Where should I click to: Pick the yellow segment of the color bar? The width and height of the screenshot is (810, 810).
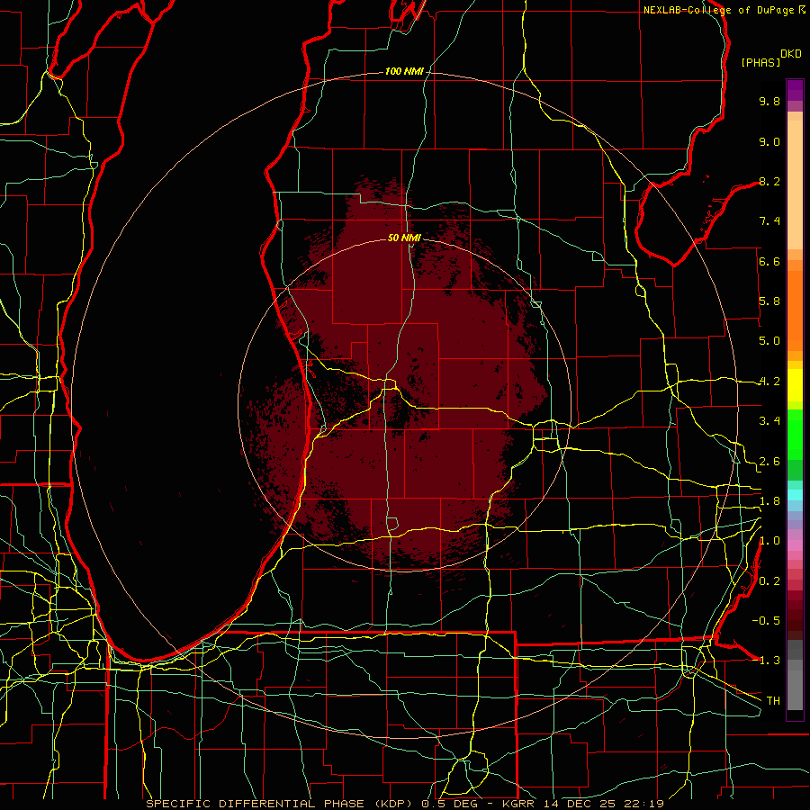(795, 385)
